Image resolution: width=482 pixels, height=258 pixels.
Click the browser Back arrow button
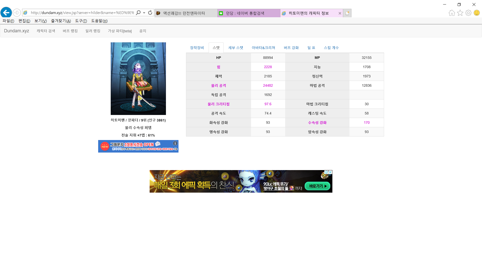[6, 13]
